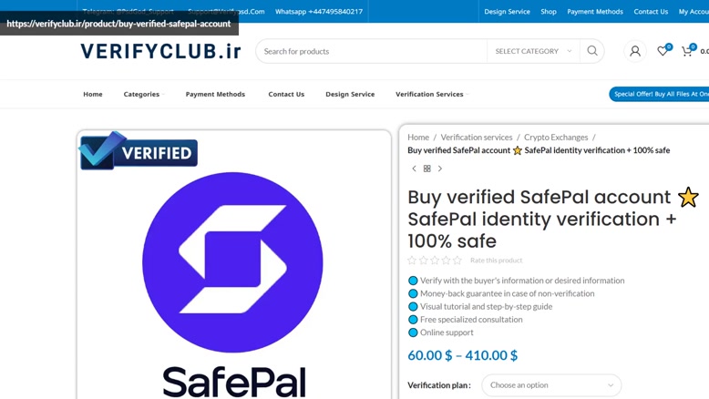Open Home in the main navigation
This screenshot has width=709, height=399.
tap(93, 95)
